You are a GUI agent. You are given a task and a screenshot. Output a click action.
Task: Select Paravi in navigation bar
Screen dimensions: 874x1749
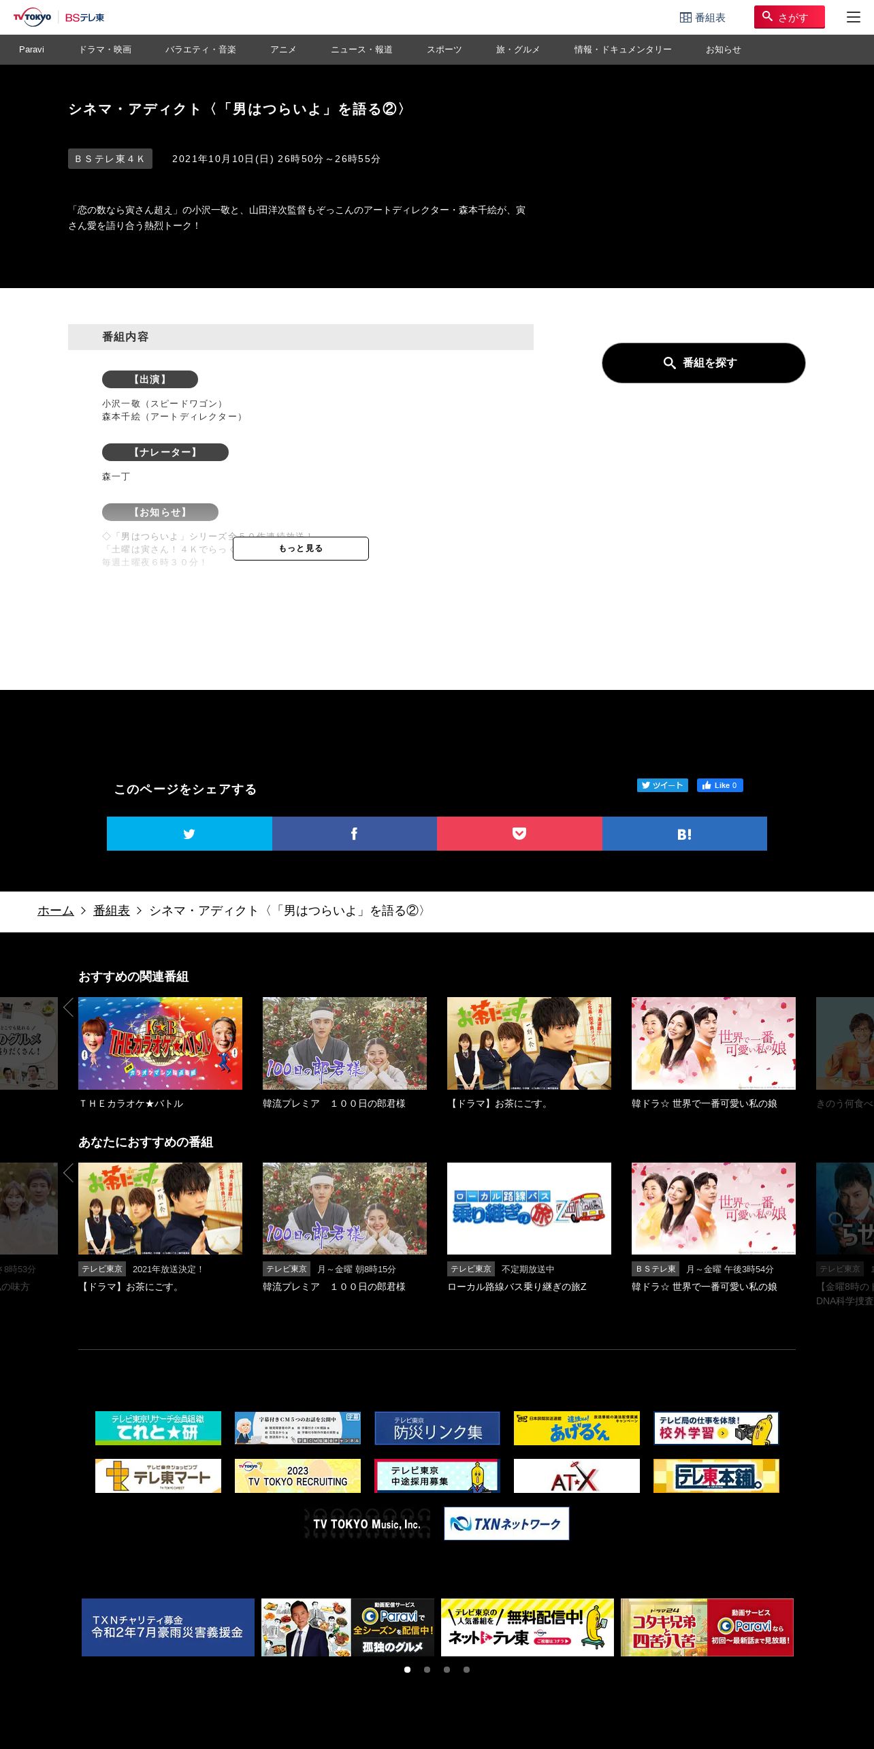pos(31,50)
